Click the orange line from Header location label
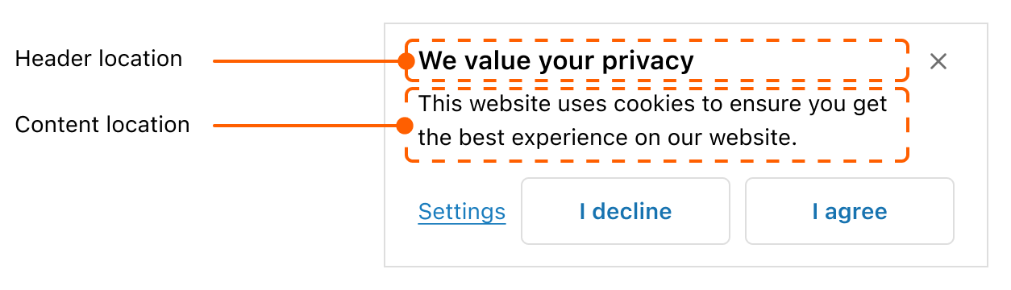Viewport: 1011px width, 290px height. [305, 60]
